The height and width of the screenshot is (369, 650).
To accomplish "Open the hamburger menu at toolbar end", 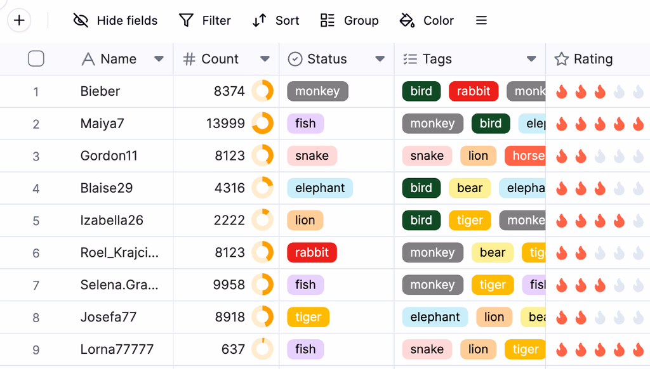I will tap(481, 20).
